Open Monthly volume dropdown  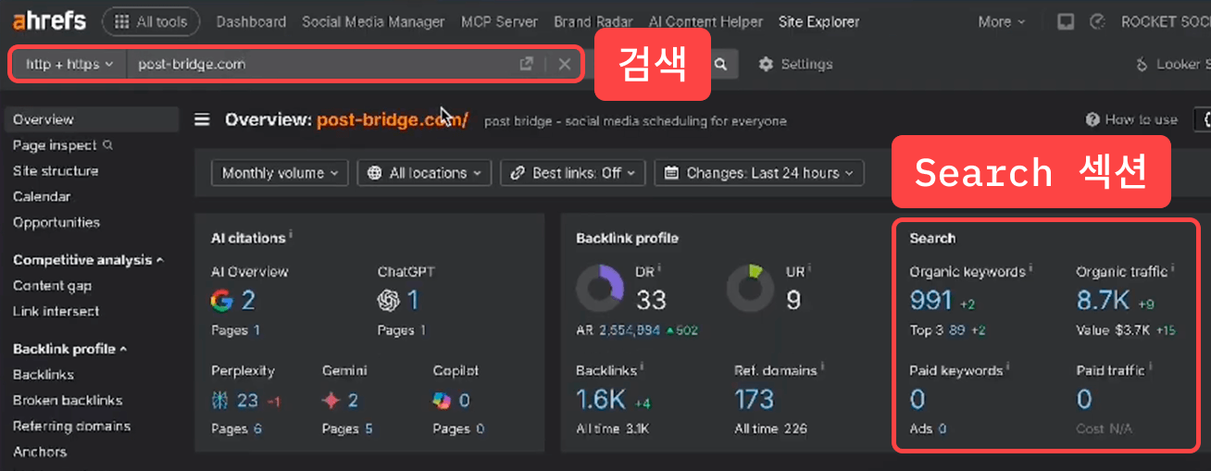[280, 173]
